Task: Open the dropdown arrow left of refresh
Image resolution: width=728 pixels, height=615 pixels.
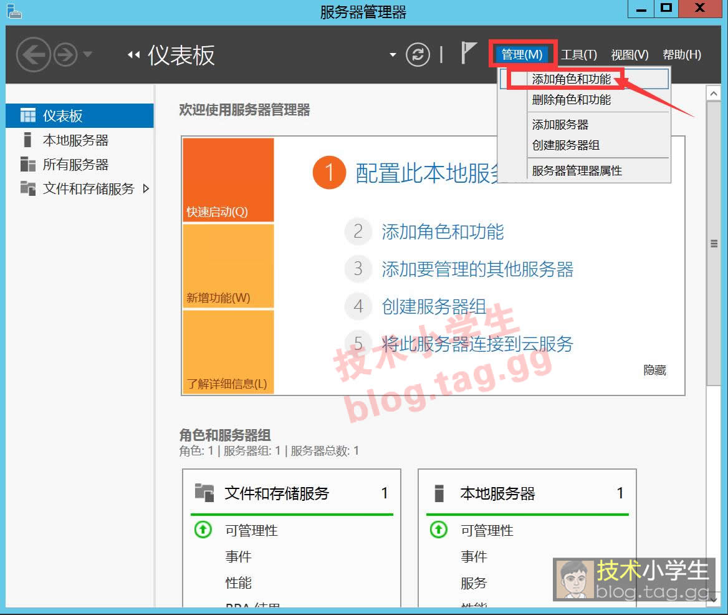Action: click(x=393, y=55)
